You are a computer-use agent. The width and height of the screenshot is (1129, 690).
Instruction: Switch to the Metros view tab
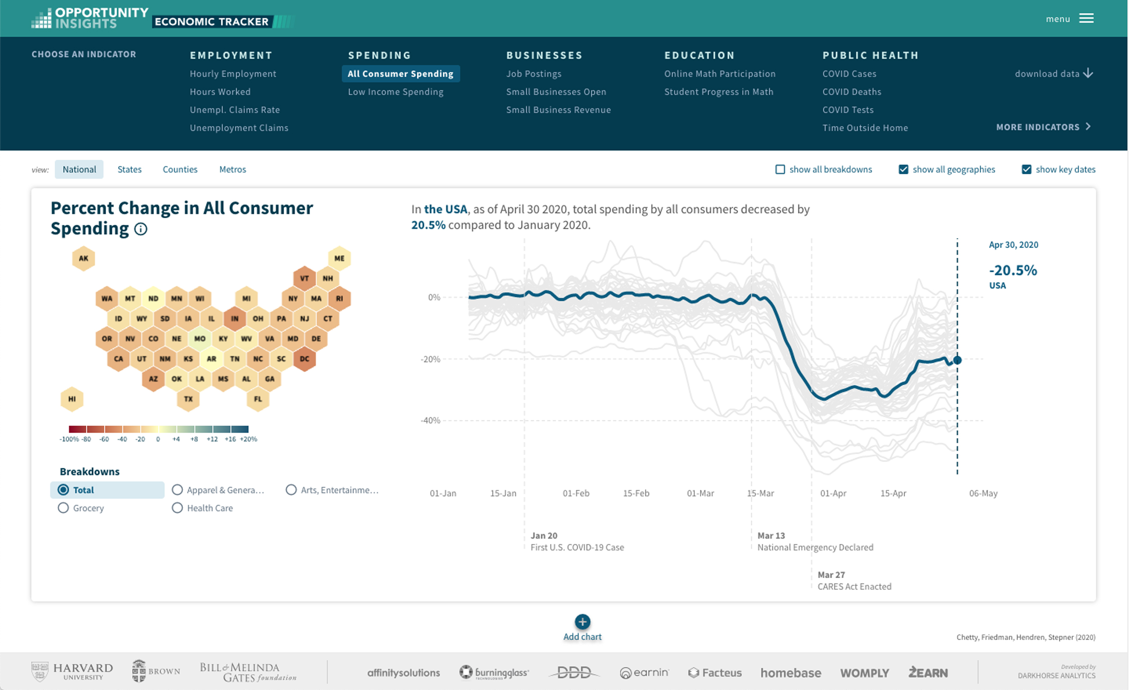233,169
